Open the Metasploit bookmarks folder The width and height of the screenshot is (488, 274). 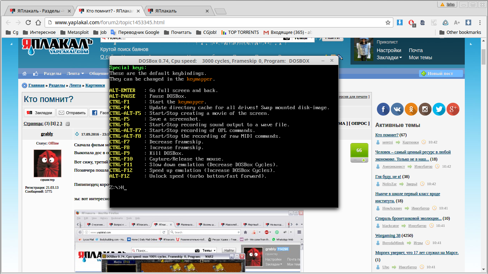pos(74,32)
